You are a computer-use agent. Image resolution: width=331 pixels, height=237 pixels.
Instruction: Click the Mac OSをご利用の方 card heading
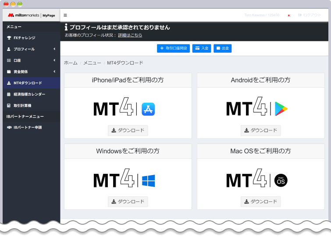260,151
